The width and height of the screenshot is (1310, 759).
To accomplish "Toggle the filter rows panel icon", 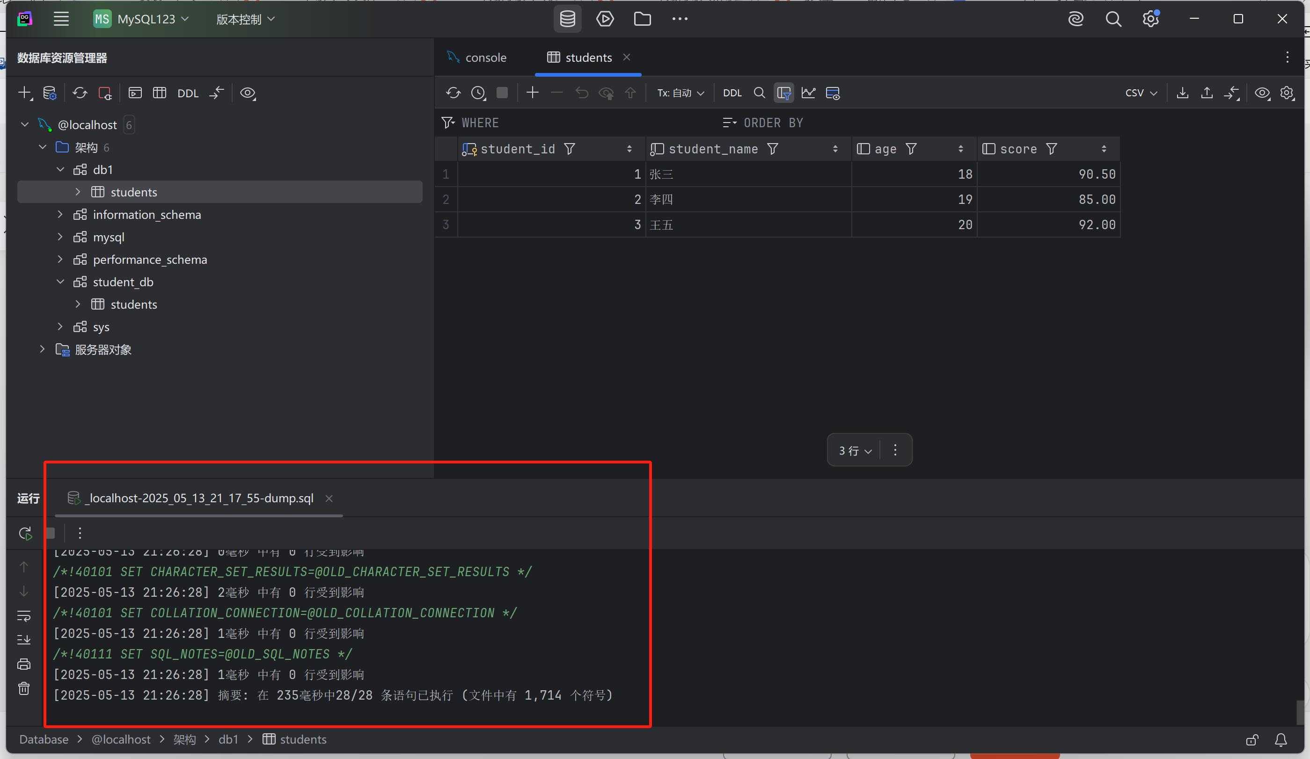I will point(784,93).
